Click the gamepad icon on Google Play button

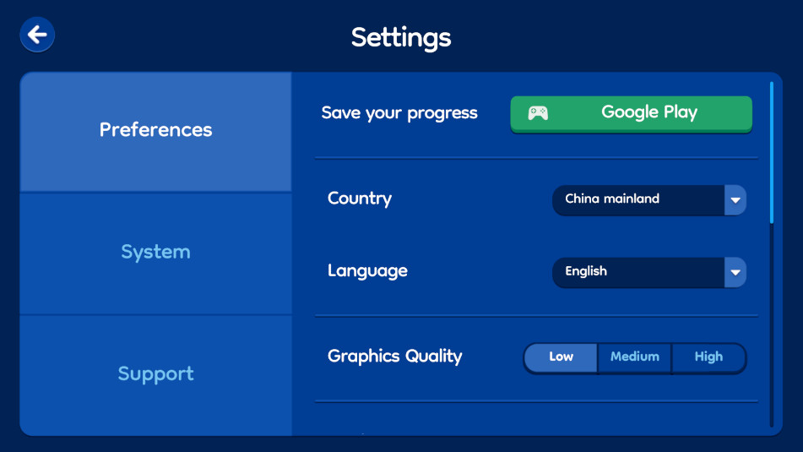538,112
